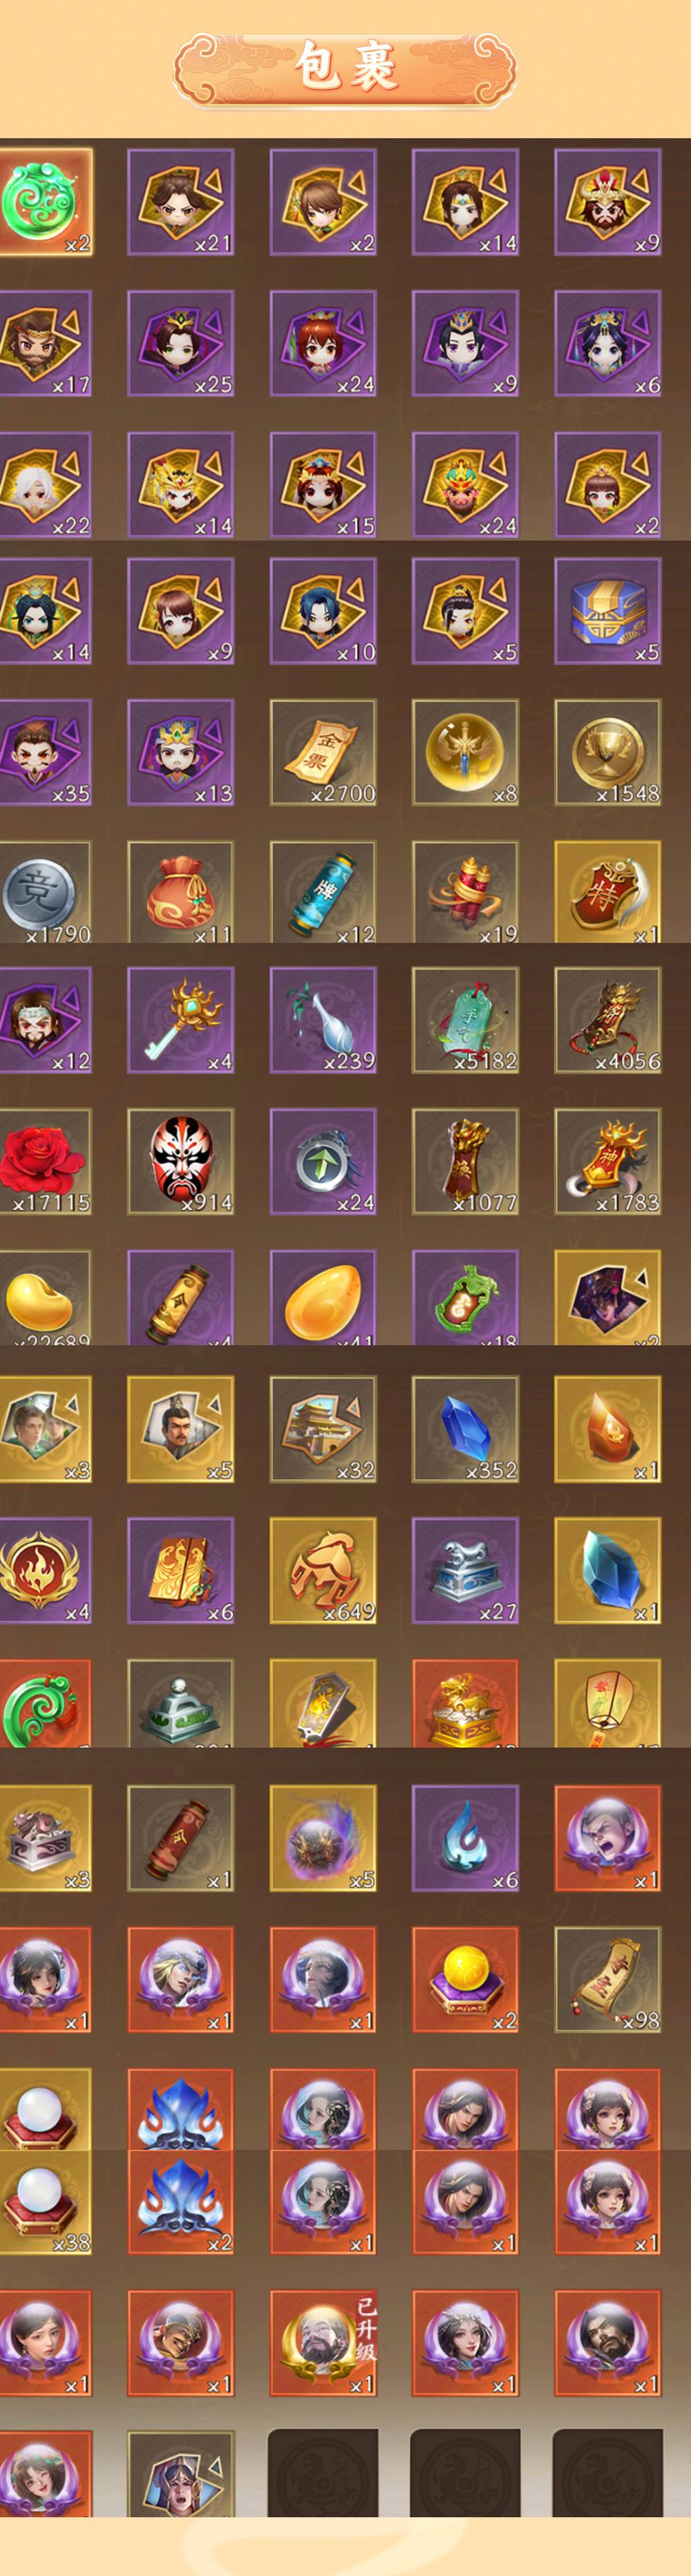Select the yellow orb on pedestal x2
Image resolution: width=691 pixels, height=2576 pixels.
click(x=465, y=1979)
